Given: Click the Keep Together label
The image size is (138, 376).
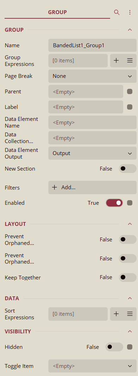Looking at the screenshot, I should 23,277.
